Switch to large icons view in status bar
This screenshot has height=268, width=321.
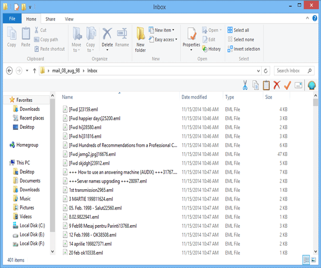click(313, 260)
